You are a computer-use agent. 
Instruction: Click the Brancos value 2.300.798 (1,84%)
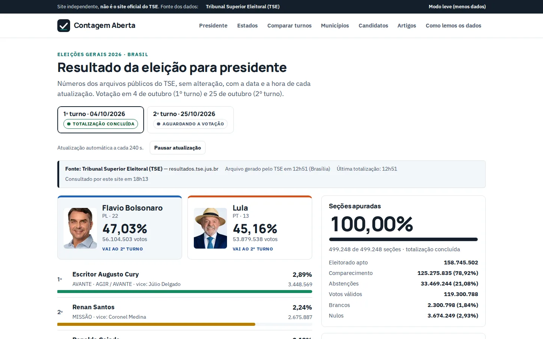coord(453,305)
